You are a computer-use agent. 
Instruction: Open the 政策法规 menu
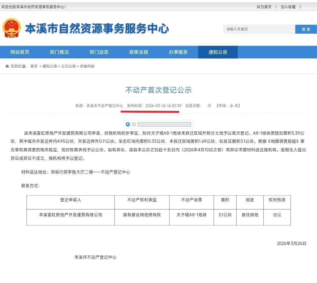[139, 52]
